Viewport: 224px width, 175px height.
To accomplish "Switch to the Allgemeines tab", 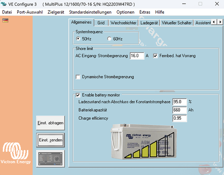I will [81, 22].
